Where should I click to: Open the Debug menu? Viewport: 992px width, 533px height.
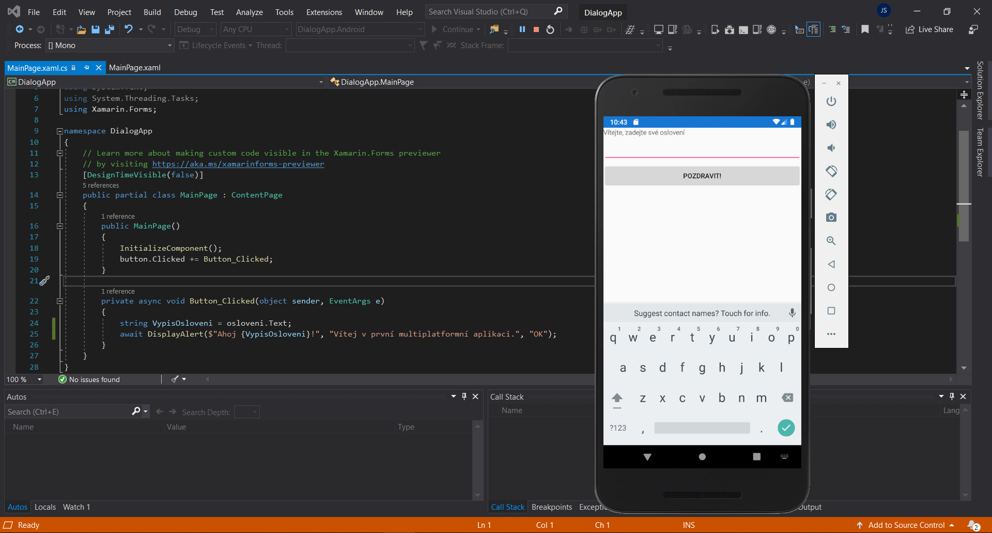pos(185,11)
